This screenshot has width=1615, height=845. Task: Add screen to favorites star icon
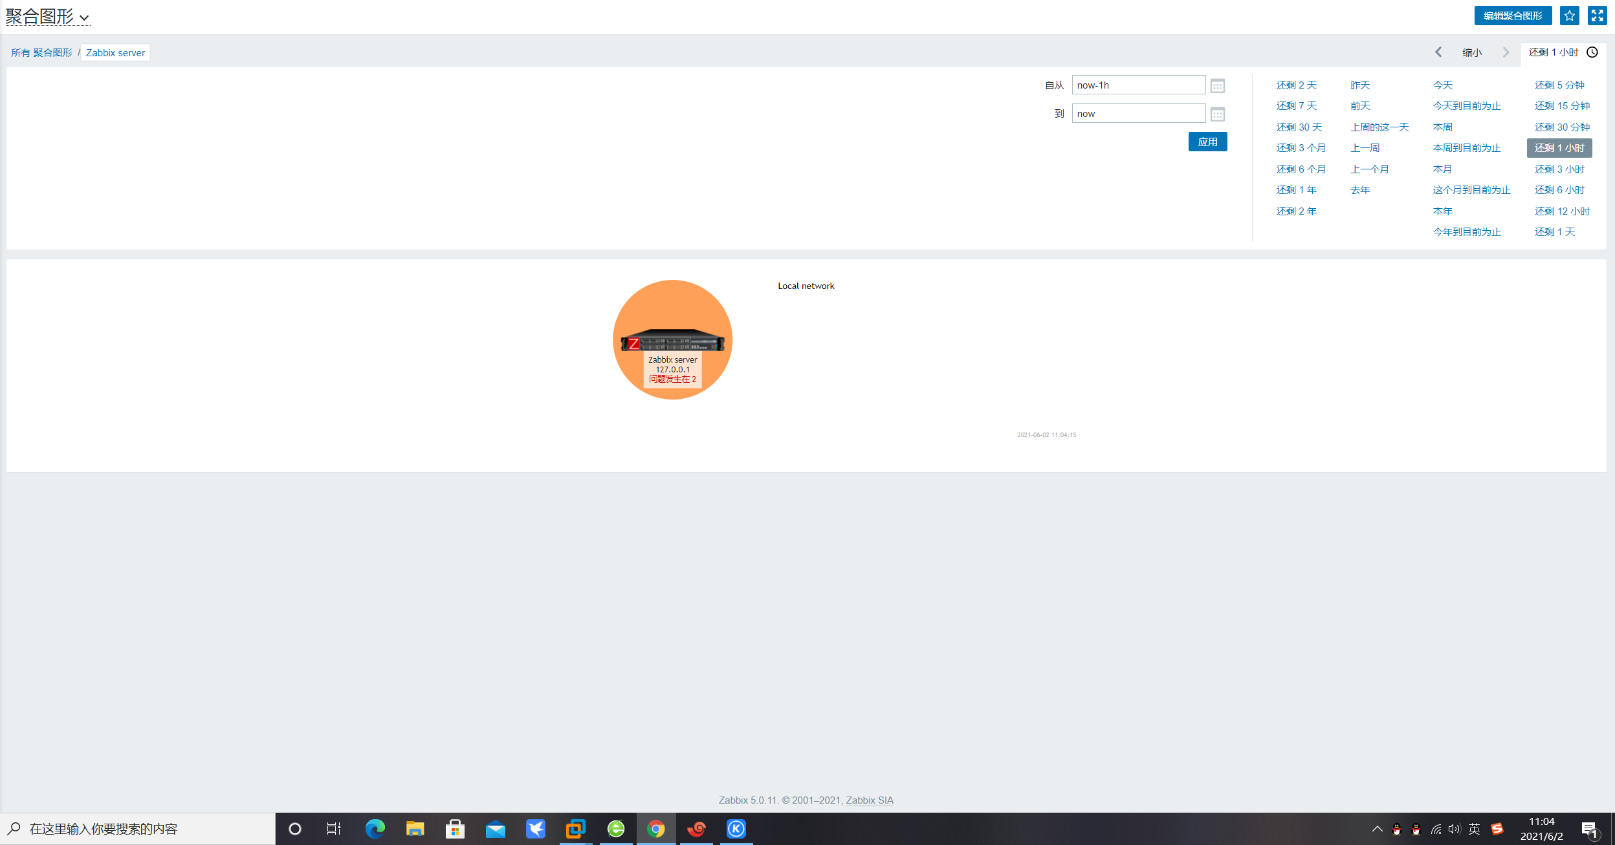coord(1569,16)
